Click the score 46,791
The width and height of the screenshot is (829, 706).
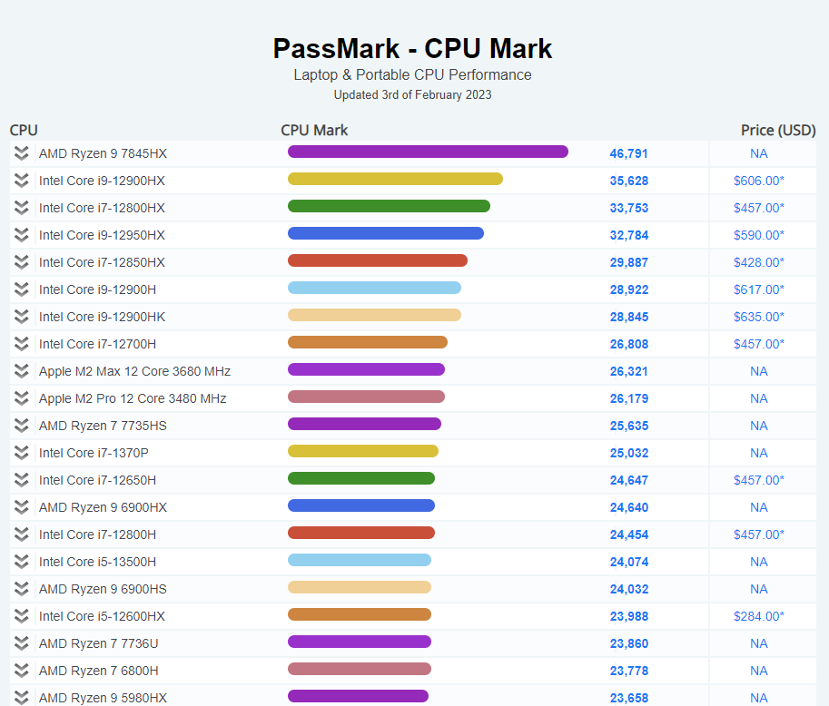pos(628,153)
